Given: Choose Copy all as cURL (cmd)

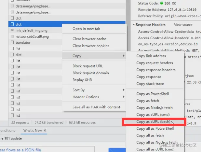Looking at the screenshot, I should (x=155, y=149).
